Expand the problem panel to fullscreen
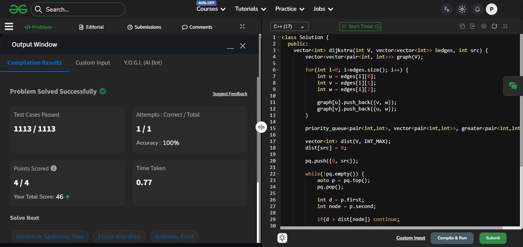Screen dimensions: 523x247 (x=243, y=27)
